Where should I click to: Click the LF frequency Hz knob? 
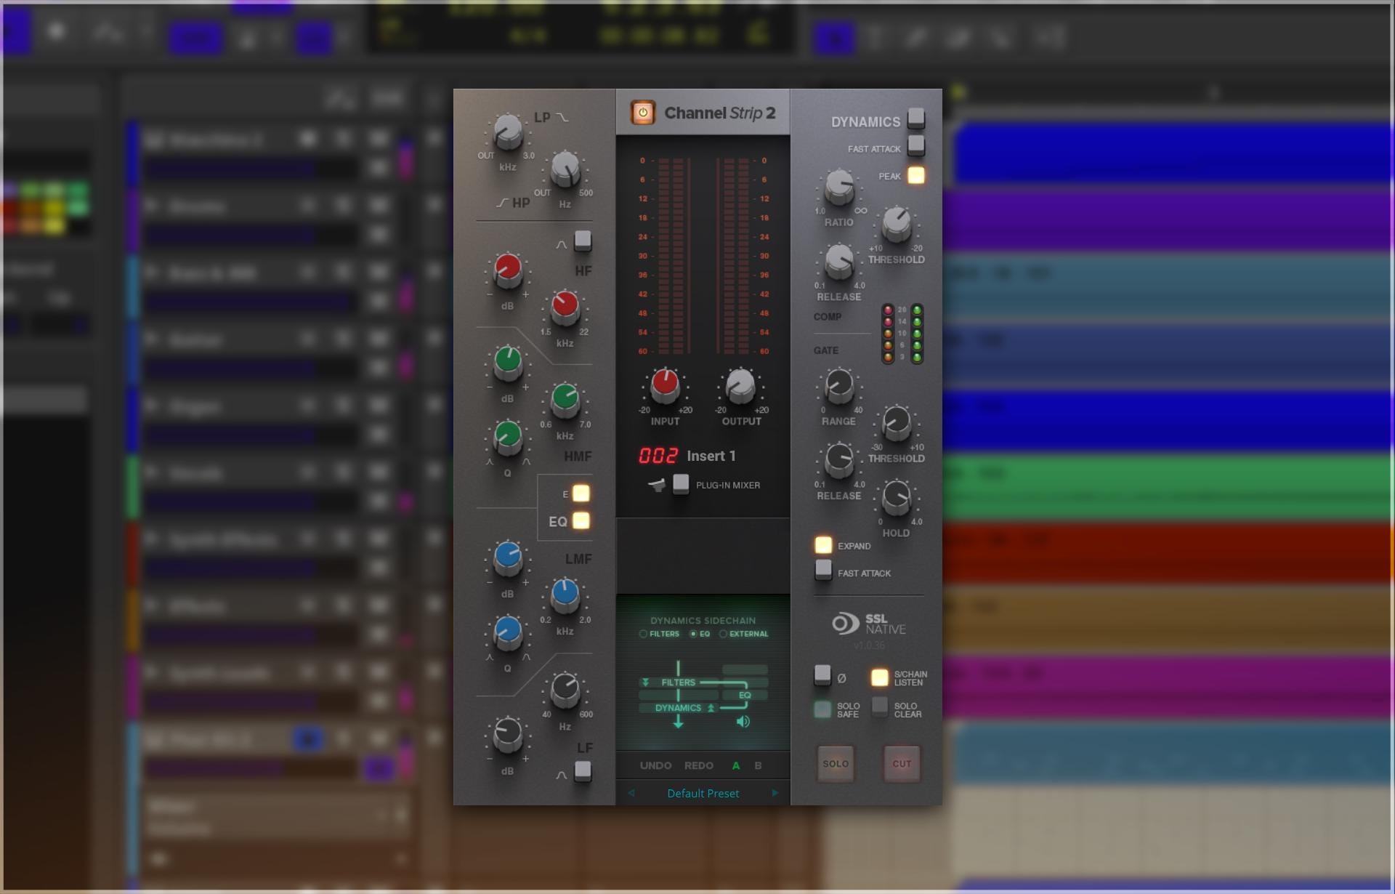coord(565,690)
